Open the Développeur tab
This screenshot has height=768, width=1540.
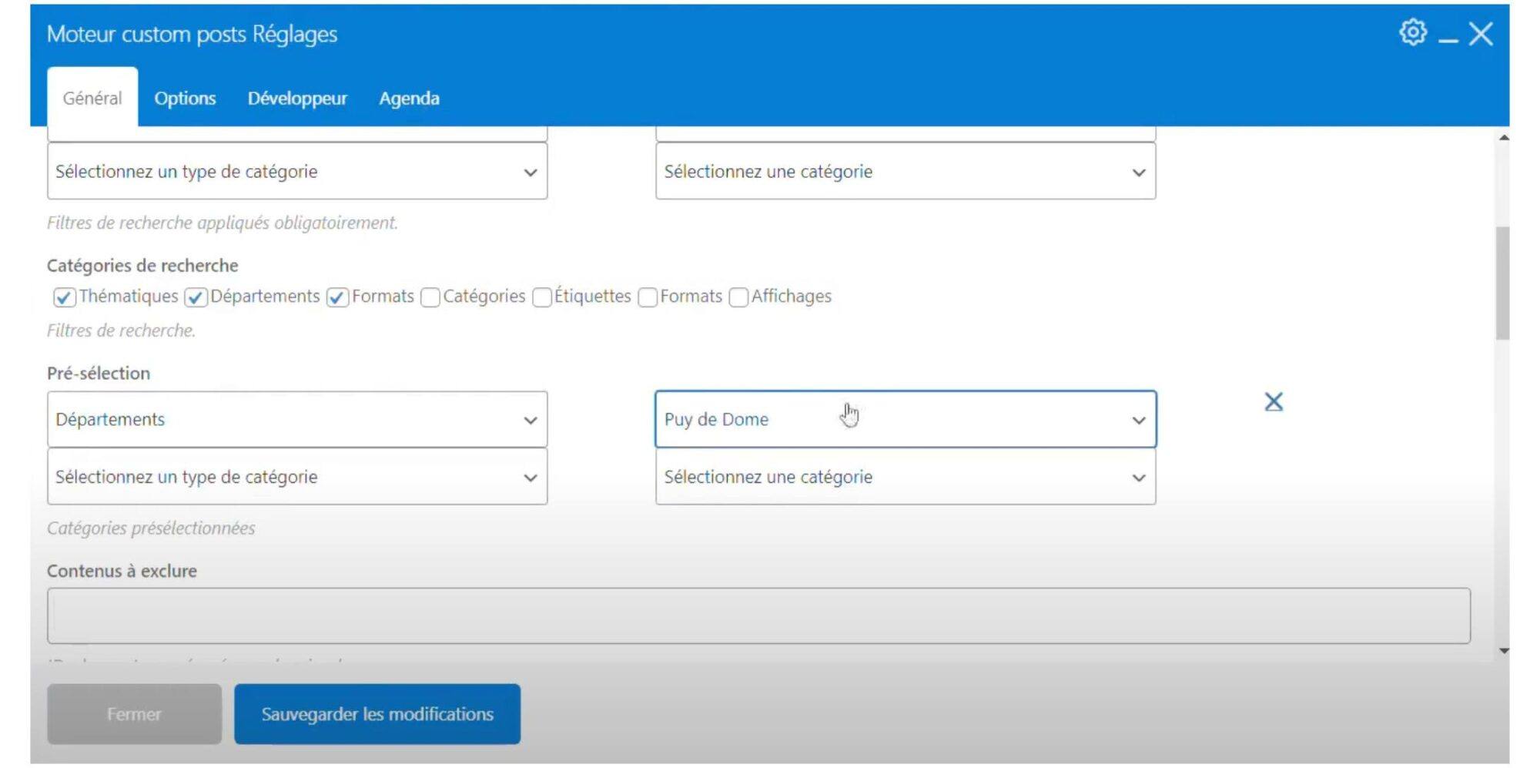click(297, 99)
